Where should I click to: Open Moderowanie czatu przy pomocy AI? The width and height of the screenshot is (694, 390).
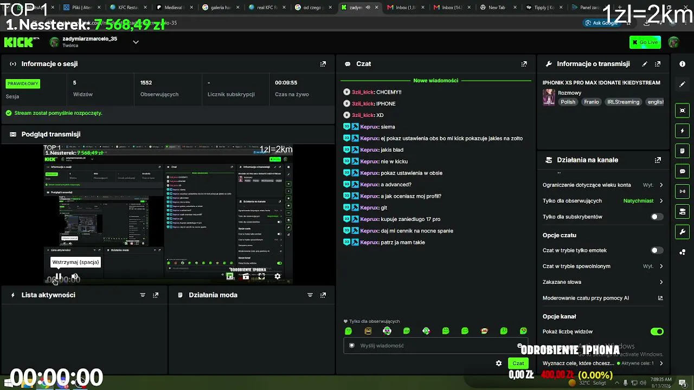point(602,298)
